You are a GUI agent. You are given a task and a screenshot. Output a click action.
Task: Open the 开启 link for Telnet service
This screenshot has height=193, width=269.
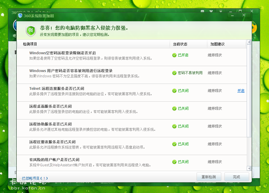click(x=241, y=91)
